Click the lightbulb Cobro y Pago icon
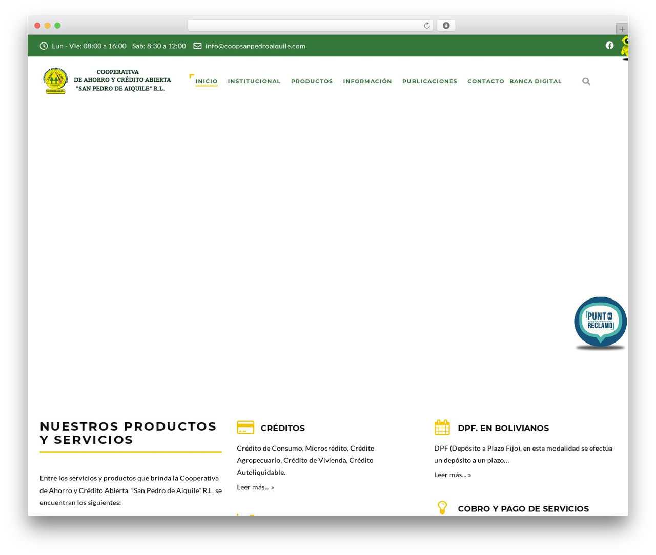 pyautogui.click(x=442, y=507)
